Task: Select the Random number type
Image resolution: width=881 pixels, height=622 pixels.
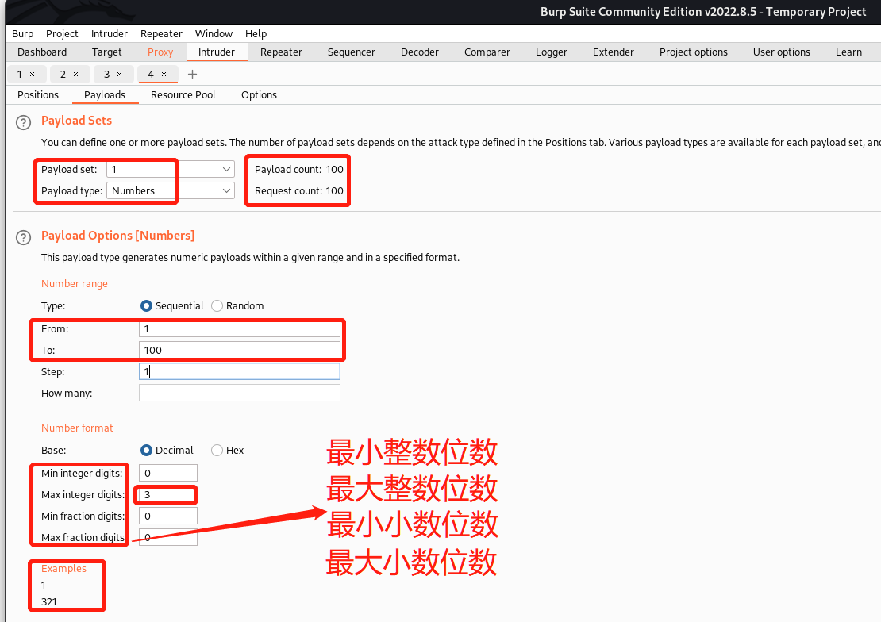Action: tap(217, 306)
